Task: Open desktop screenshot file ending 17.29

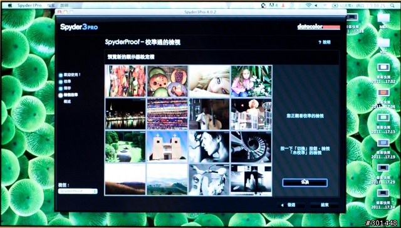Action: [x=383, y=174]
